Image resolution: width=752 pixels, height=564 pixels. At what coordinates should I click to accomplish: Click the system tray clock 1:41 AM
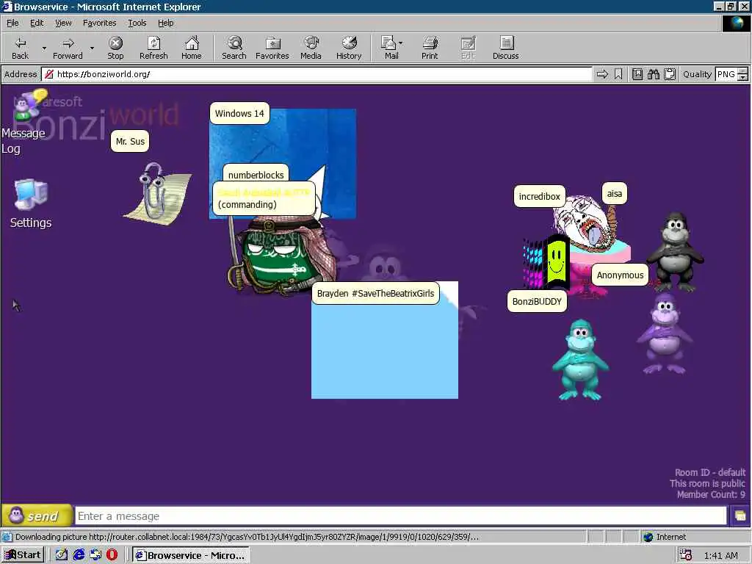(x=721, y=555)
